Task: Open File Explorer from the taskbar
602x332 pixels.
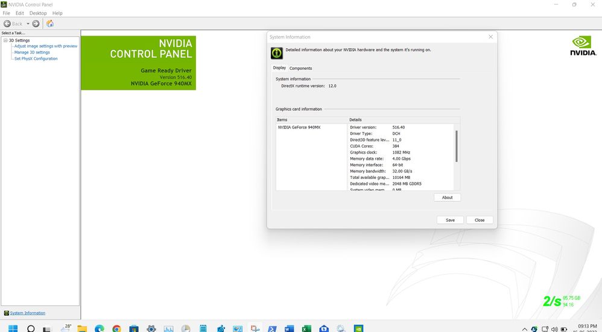Action: [82, 329]
